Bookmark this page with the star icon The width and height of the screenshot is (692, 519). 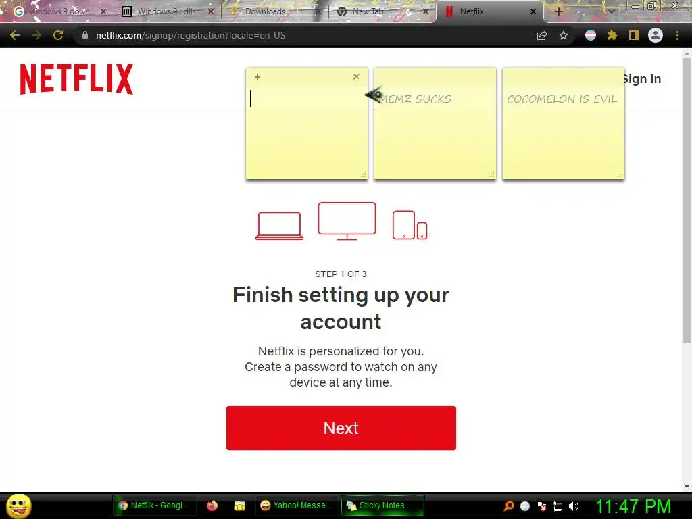coord(564,35)
